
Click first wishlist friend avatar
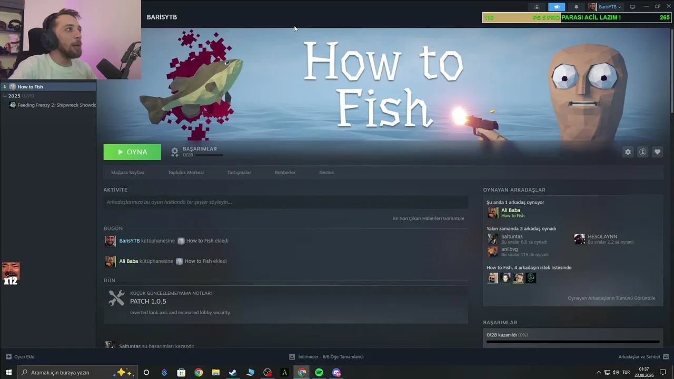[x=493, y=278]
